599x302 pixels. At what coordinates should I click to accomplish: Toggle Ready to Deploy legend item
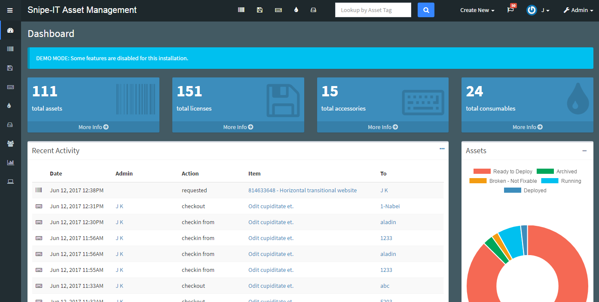(503, 171)
